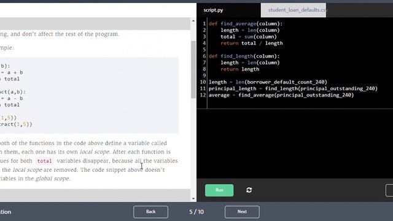The image size is (393, 221).
Task: Click the lesson scrollbar down arrow
Action: (193, 199)
